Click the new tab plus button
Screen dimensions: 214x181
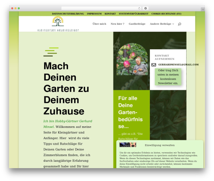click(x=203, y=9)
